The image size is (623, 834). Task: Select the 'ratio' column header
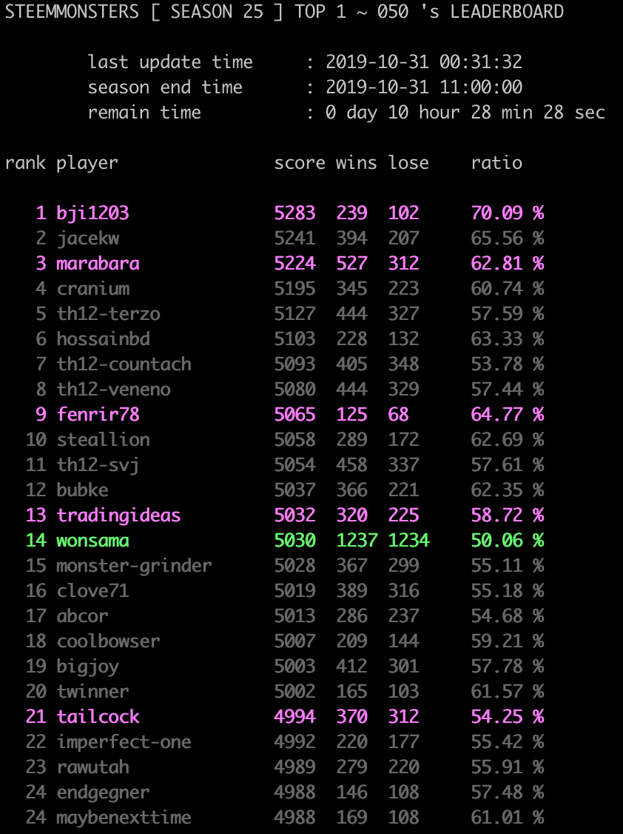pos(496,163)
